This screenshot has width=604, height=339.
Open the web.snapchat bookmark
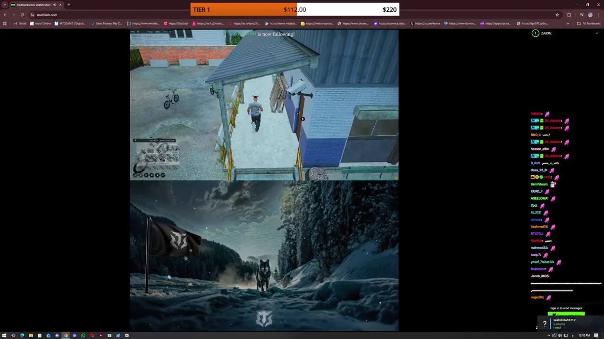[317, 23]
